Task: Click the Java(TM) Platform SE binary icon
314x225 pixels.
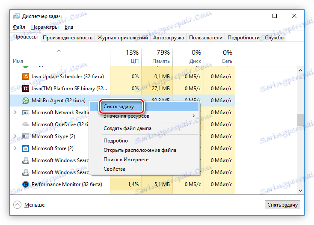Action: (x=25, y=89)
